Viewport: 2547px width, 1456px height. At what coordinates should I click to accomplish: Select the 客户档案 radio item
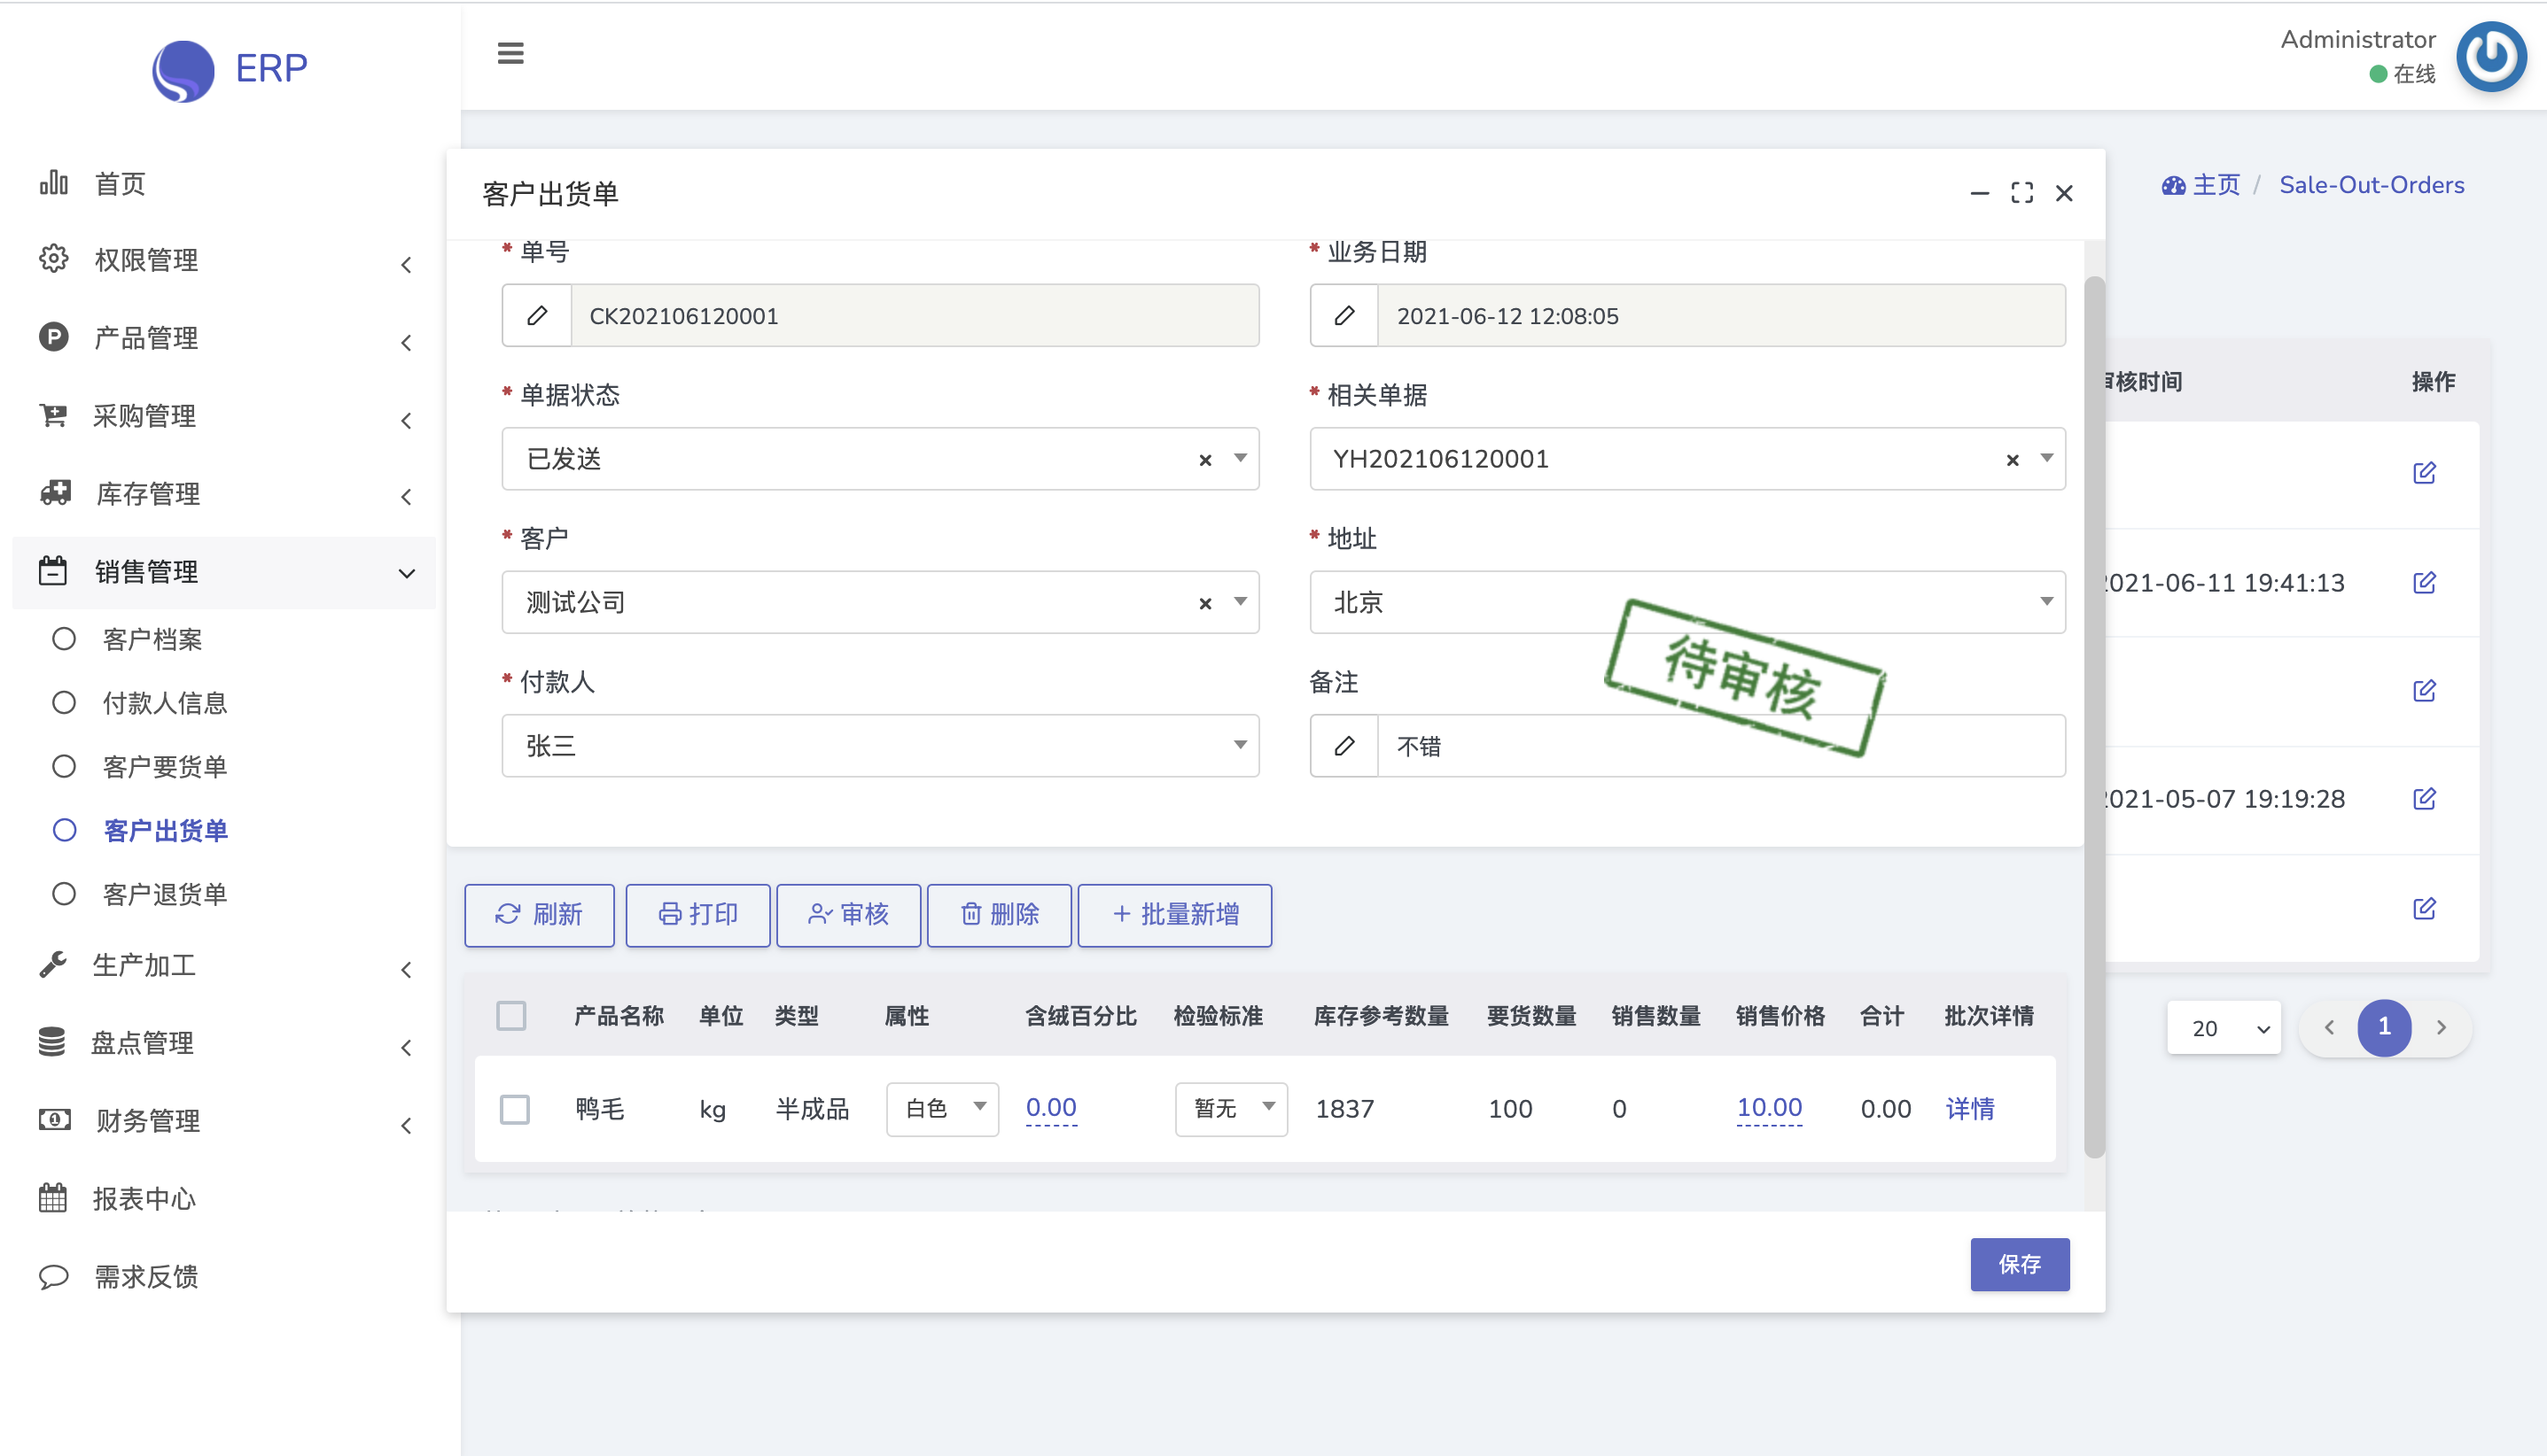coord(64,639)
